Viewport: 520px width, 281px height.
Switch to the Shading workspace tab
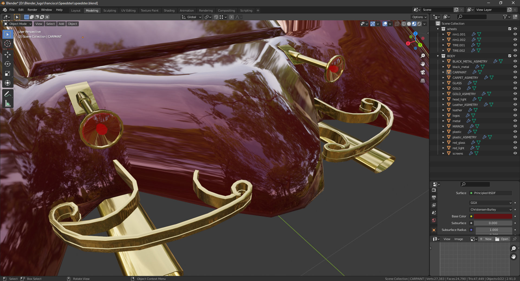(169, 11)
